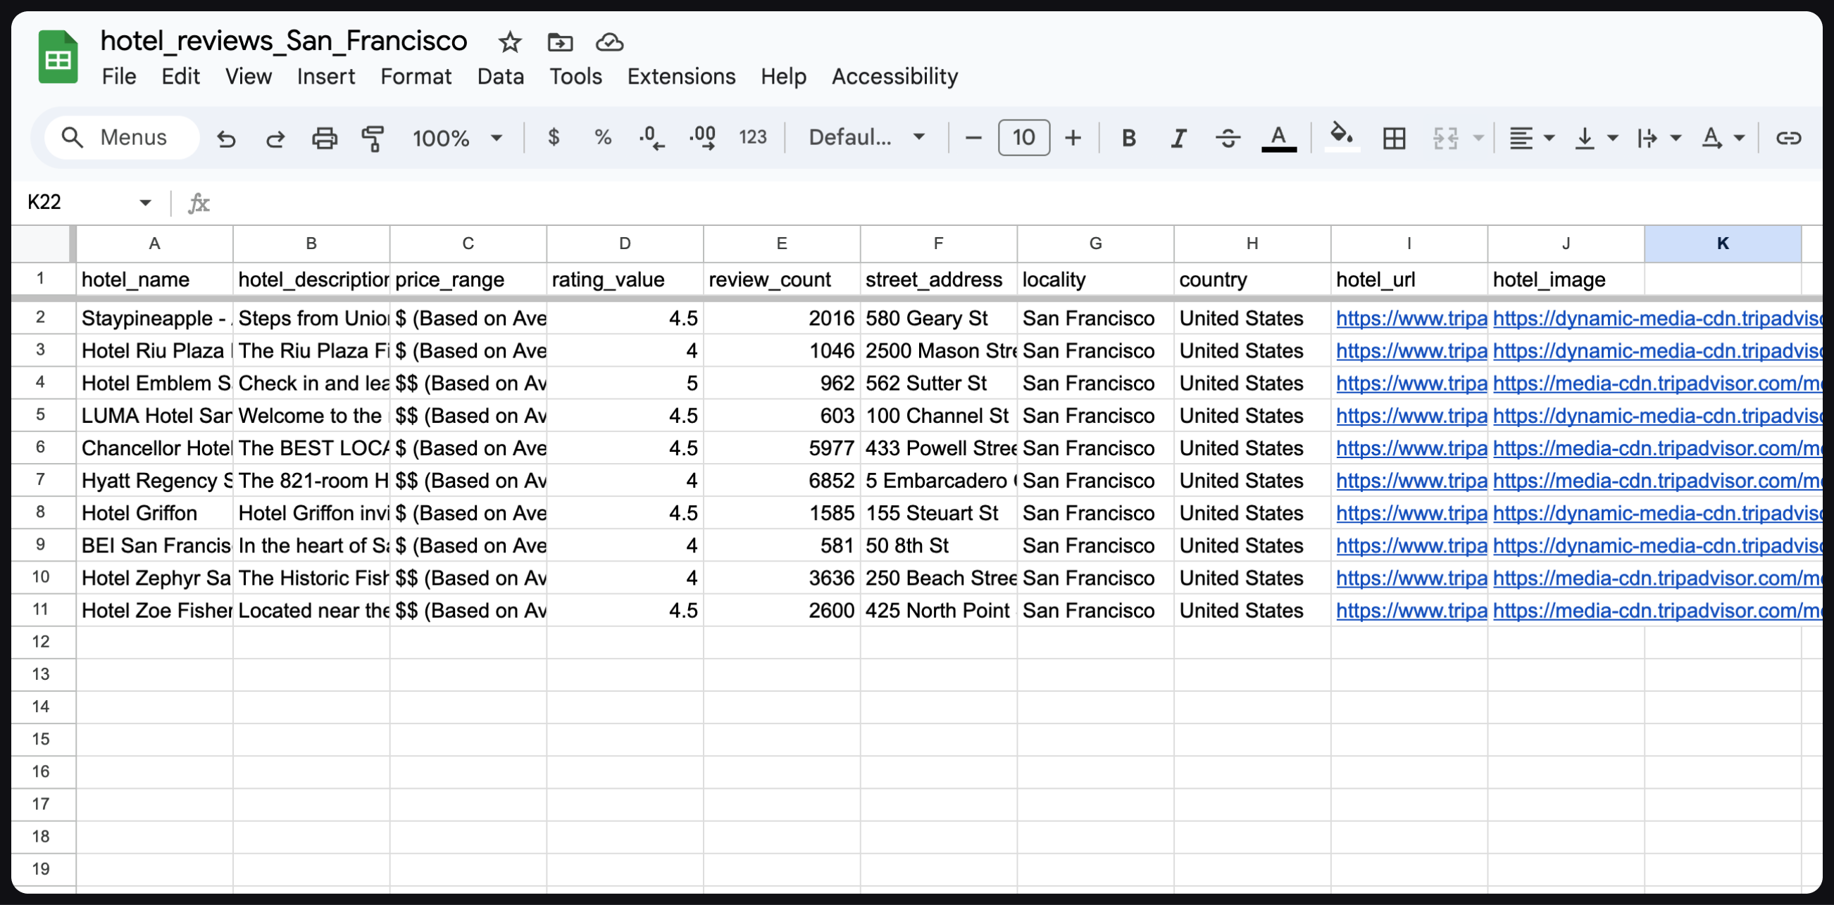The width and height of the screenshot is (1834, 905).
Task: Increase font size with plus button
Action: point(1073,138)
